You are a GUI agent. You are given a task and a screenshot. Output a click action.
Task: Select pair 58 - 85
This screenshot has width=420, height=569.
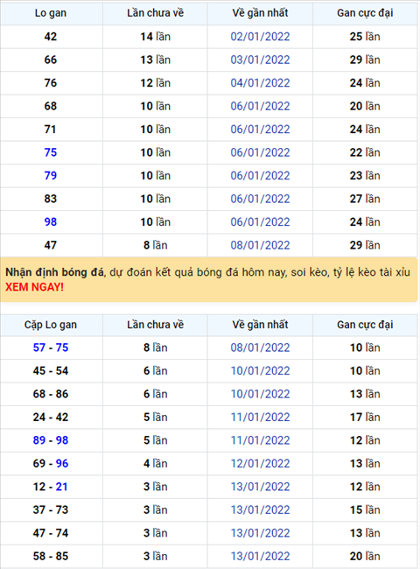[51, 556]
